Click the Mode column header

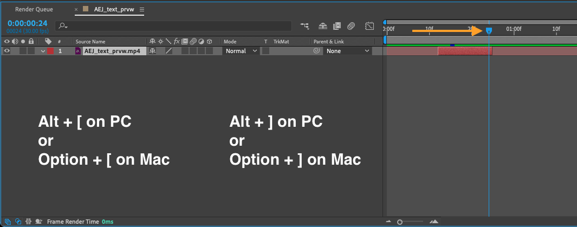(230, 42)
